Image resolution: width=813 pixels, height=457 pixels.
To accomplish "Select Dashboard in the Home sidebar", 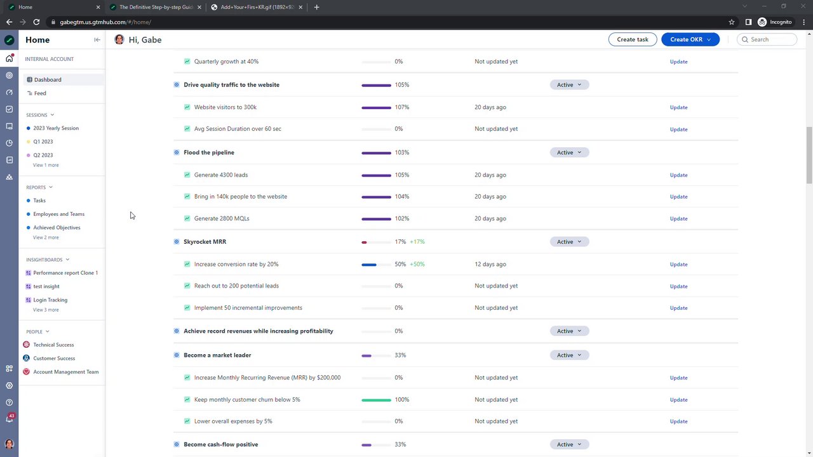I will [48, 79].
